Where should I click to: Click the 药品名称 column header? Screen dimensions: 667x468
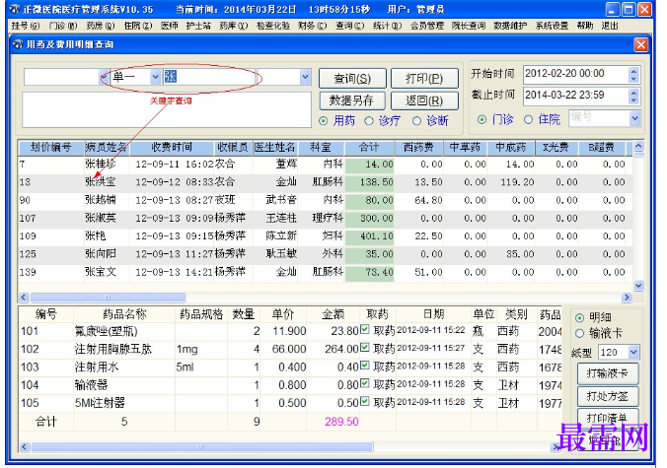pos(124,314)
